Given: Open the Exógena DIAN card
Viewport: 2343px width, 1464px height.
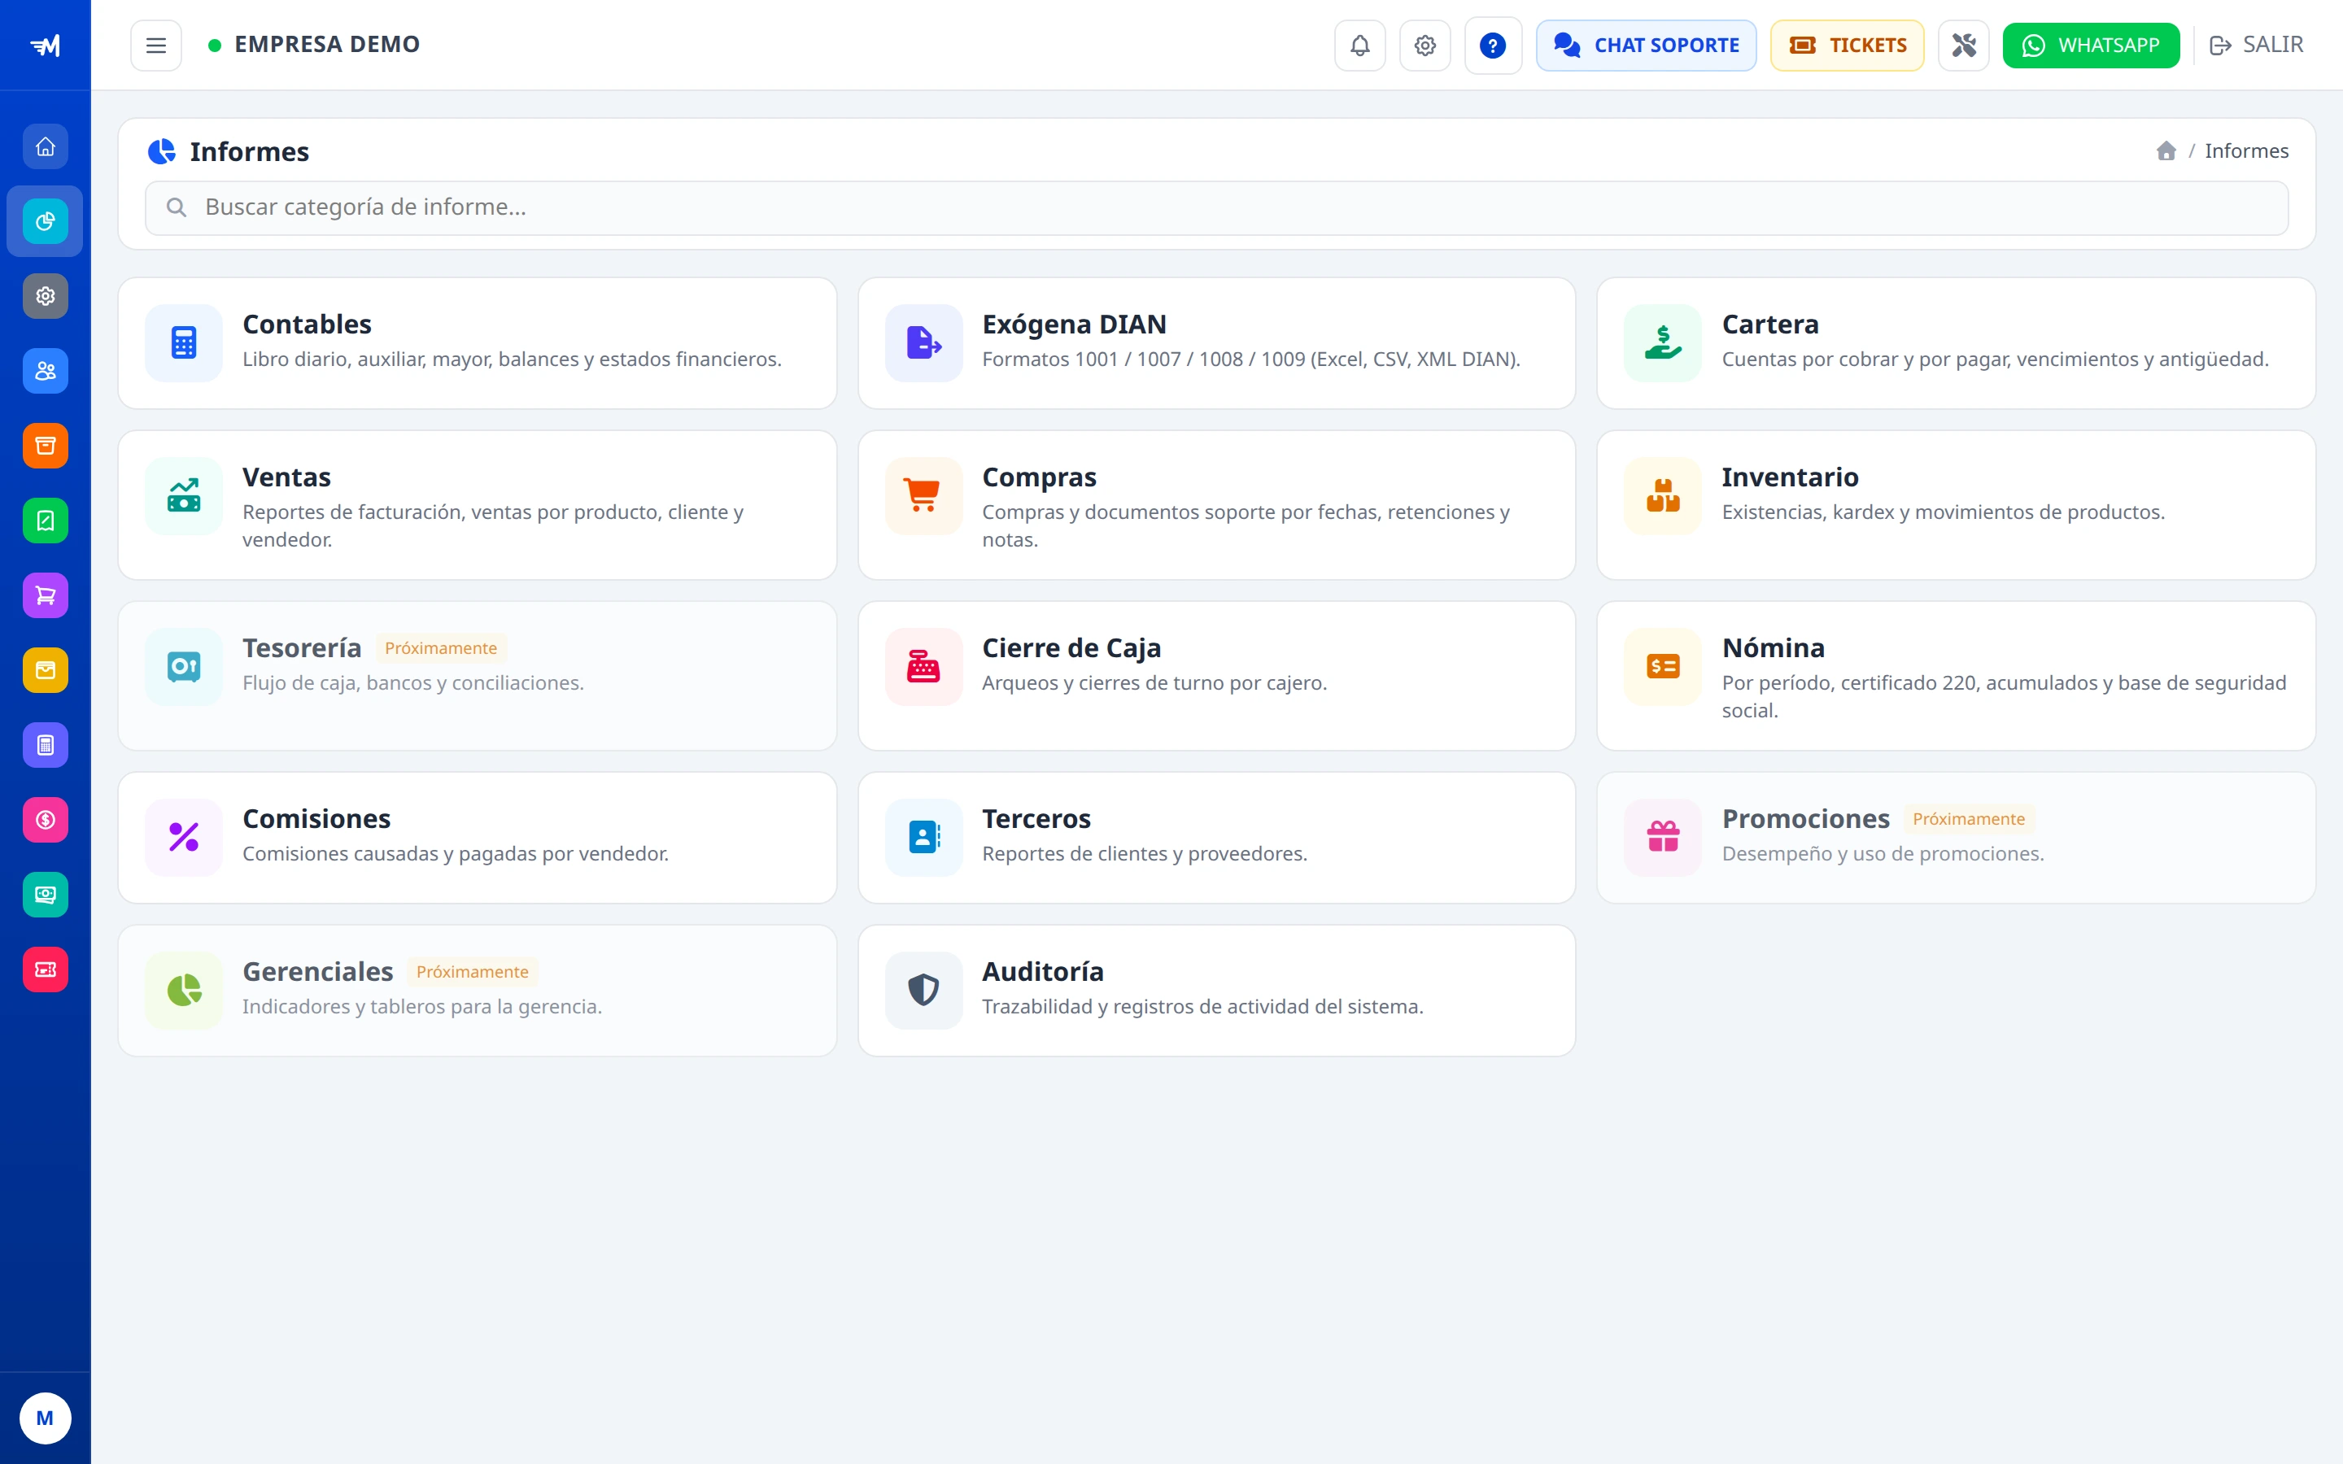Looking at the screenshot, I should [x=1217, y=344].
